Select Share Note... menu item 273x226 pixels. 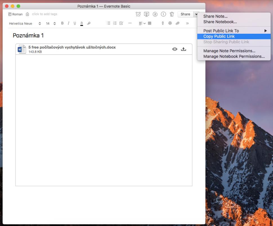(234, 16)
